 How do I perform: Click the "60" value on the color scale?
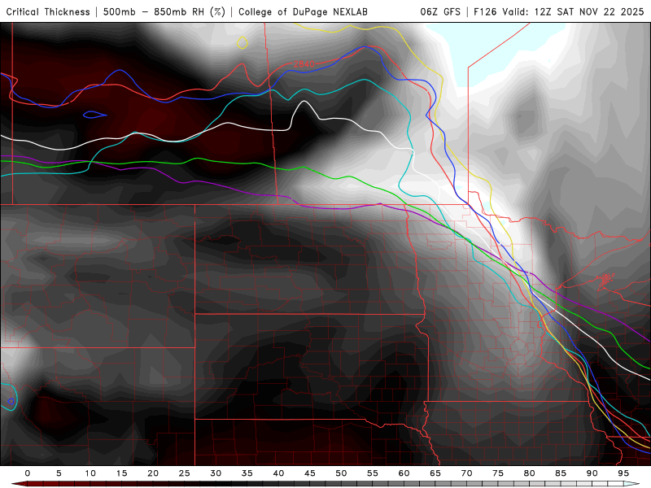pyautogui.click(x=404, y=473)
